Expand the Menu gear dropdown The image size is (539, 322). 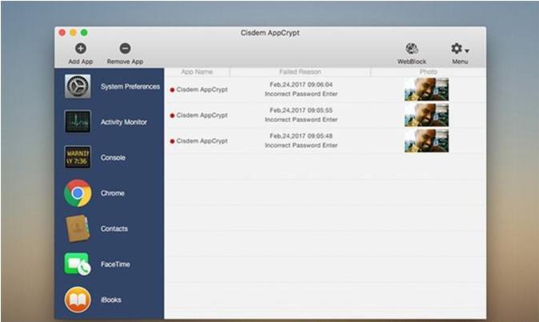click(459, 50)
